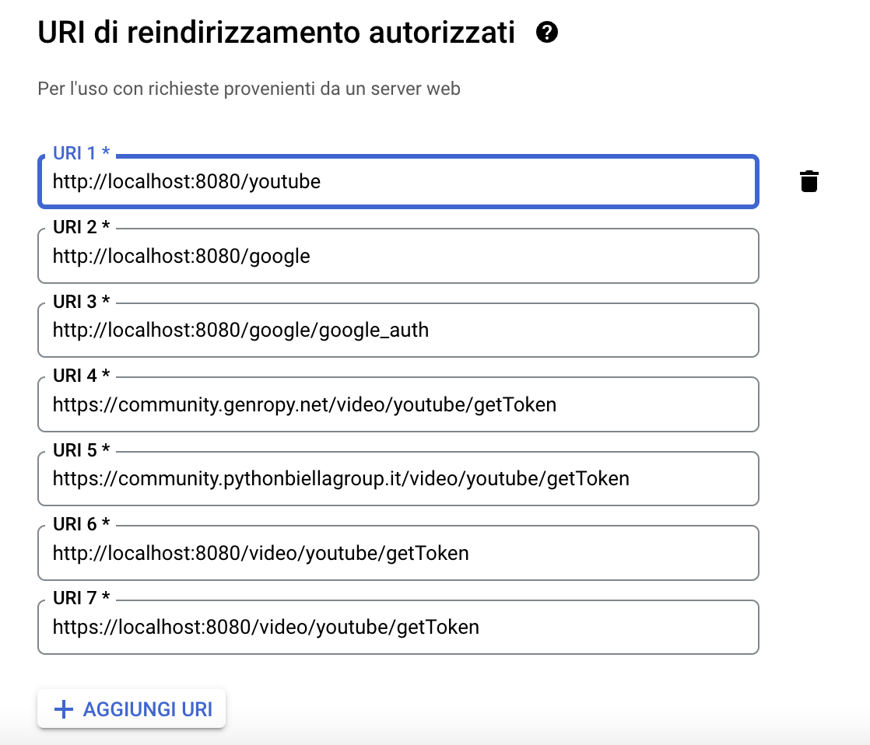Click the "URI di reindirizzamento autorizzati" heading

point(276,33)
